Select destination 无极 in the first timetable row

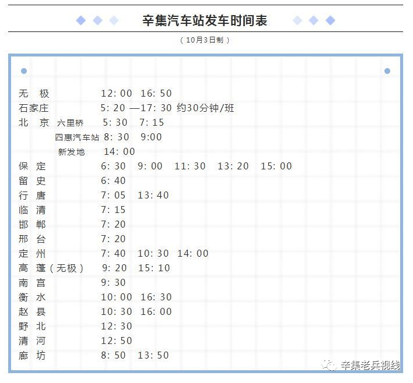(34, 94)
